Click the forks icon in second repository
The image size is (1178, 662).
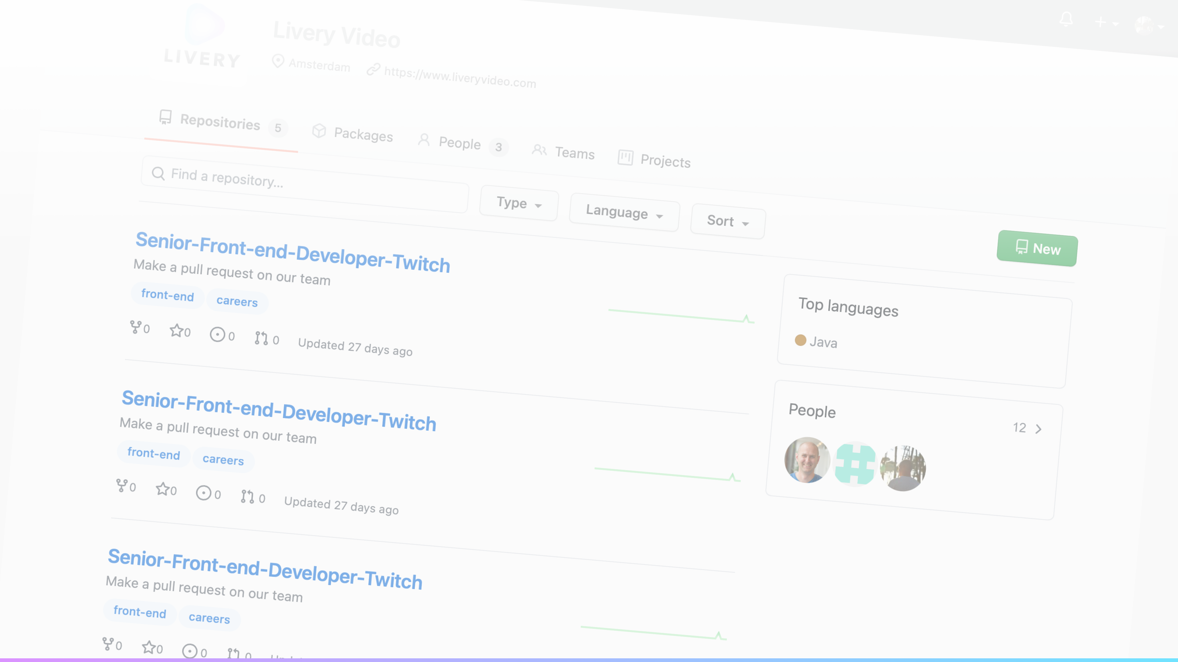(122, 485)
